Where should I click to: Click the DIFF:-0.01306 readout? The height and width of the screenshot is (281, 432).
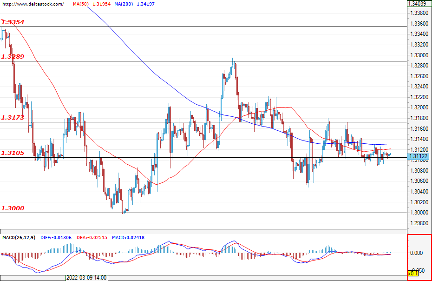(56, 237)
